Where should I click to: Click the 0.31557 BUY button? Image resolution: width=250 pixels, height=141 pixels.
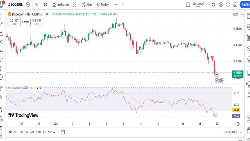coord(37,22)
